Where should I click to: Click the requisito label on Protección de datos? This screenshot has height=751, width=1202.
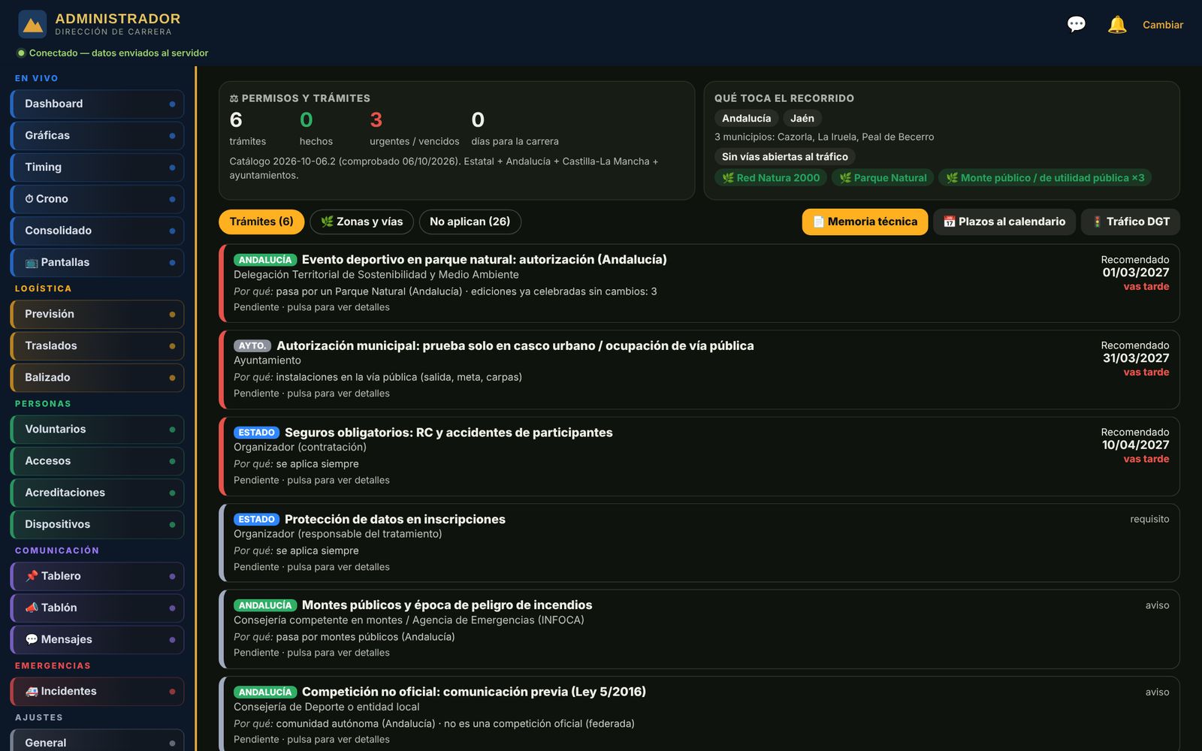[x=1149, y=519]
